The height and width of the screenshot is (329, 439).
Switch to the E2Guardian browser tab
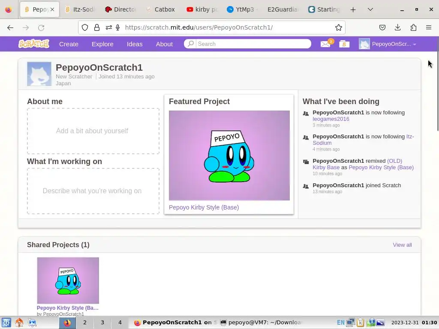point(283,9)
